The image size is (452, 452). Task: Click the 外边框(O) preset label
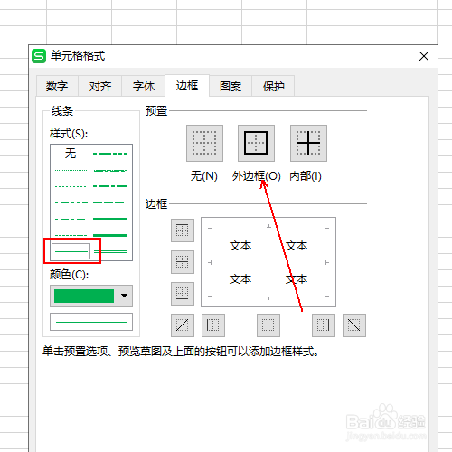coord(257,176)
